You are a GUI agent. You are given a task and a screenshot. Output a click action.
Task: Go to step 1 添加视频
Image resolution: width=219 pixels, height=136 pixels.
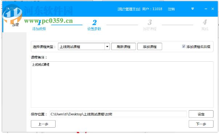(x=39, y=25)
